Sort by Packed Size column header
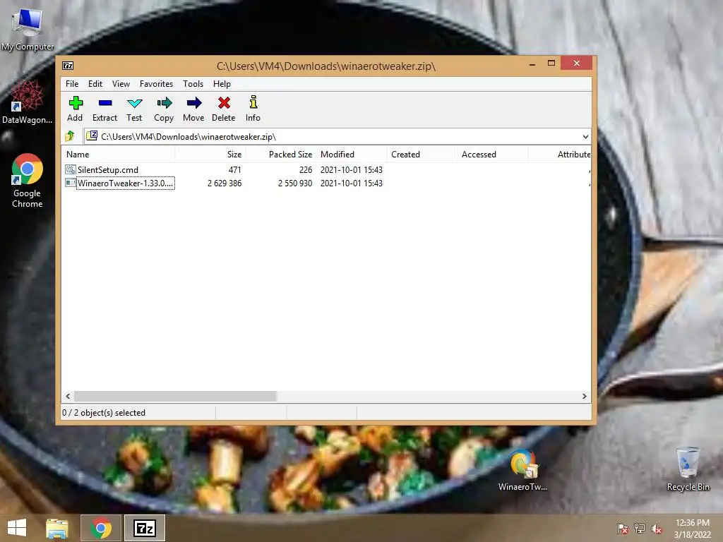The height and width of the screenshot is (542, 723). (x=280, y=155)
